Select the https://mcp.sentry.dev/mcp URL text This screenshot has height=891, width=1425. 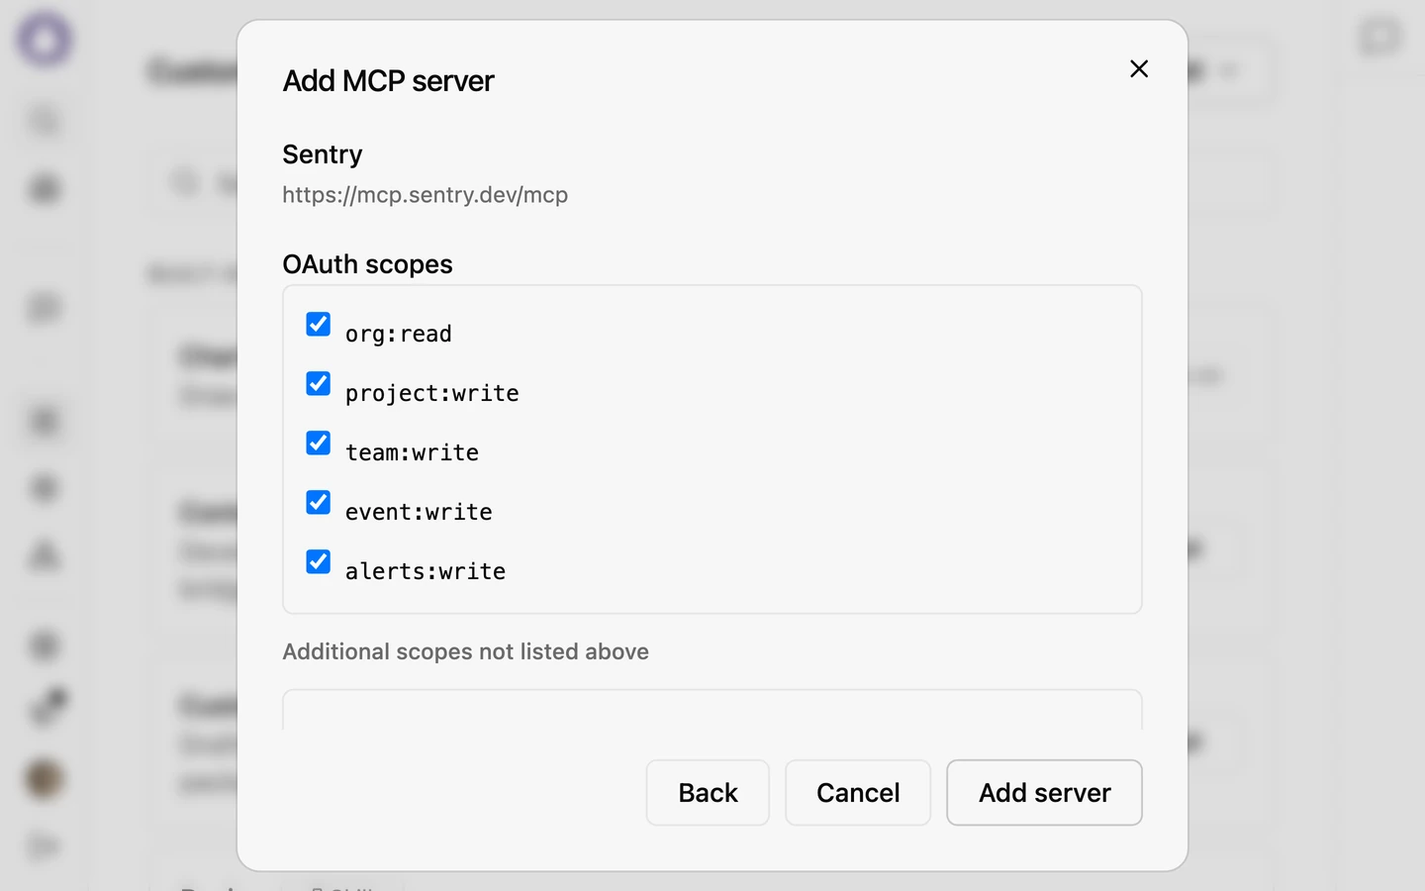[426, 194]
